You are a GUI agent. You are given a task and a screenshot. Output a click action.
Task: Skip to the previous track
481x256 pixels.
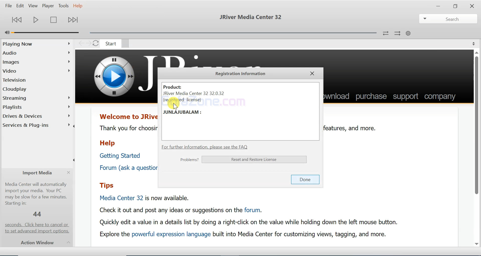tap(17, 20)
